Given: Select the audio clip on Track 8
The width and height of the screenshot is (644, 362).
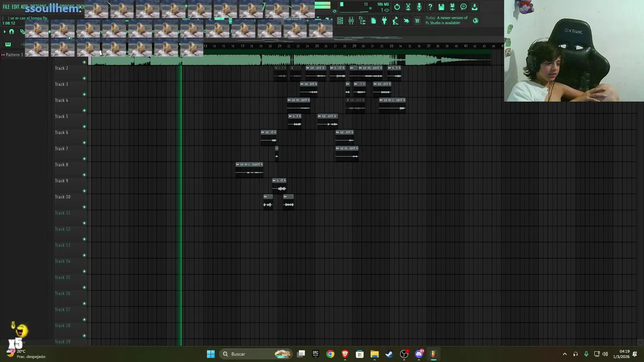Looking at the screenshot, I should point(249,169).
